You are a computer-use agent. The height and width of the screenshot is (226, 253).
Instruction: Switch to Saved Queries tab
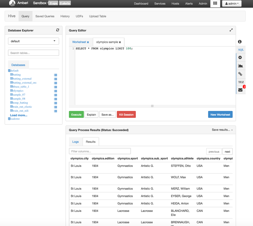point(45,16)
